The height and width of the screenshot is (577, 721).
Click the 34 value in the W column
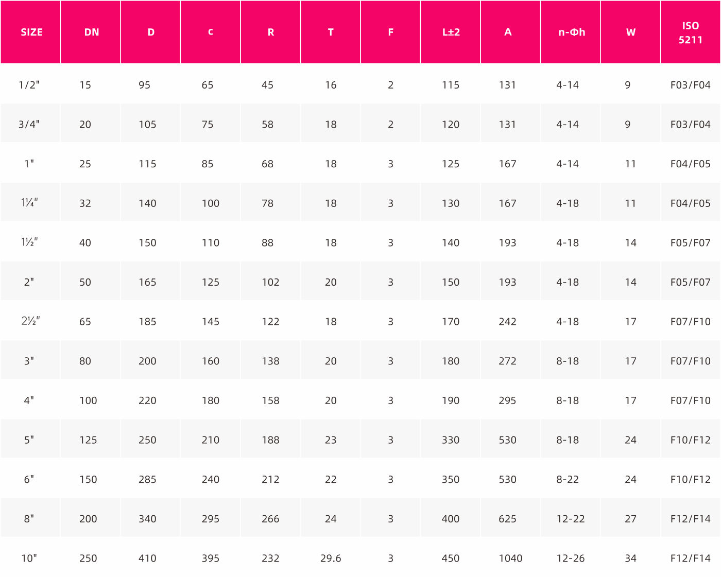(x=630, y=558)
